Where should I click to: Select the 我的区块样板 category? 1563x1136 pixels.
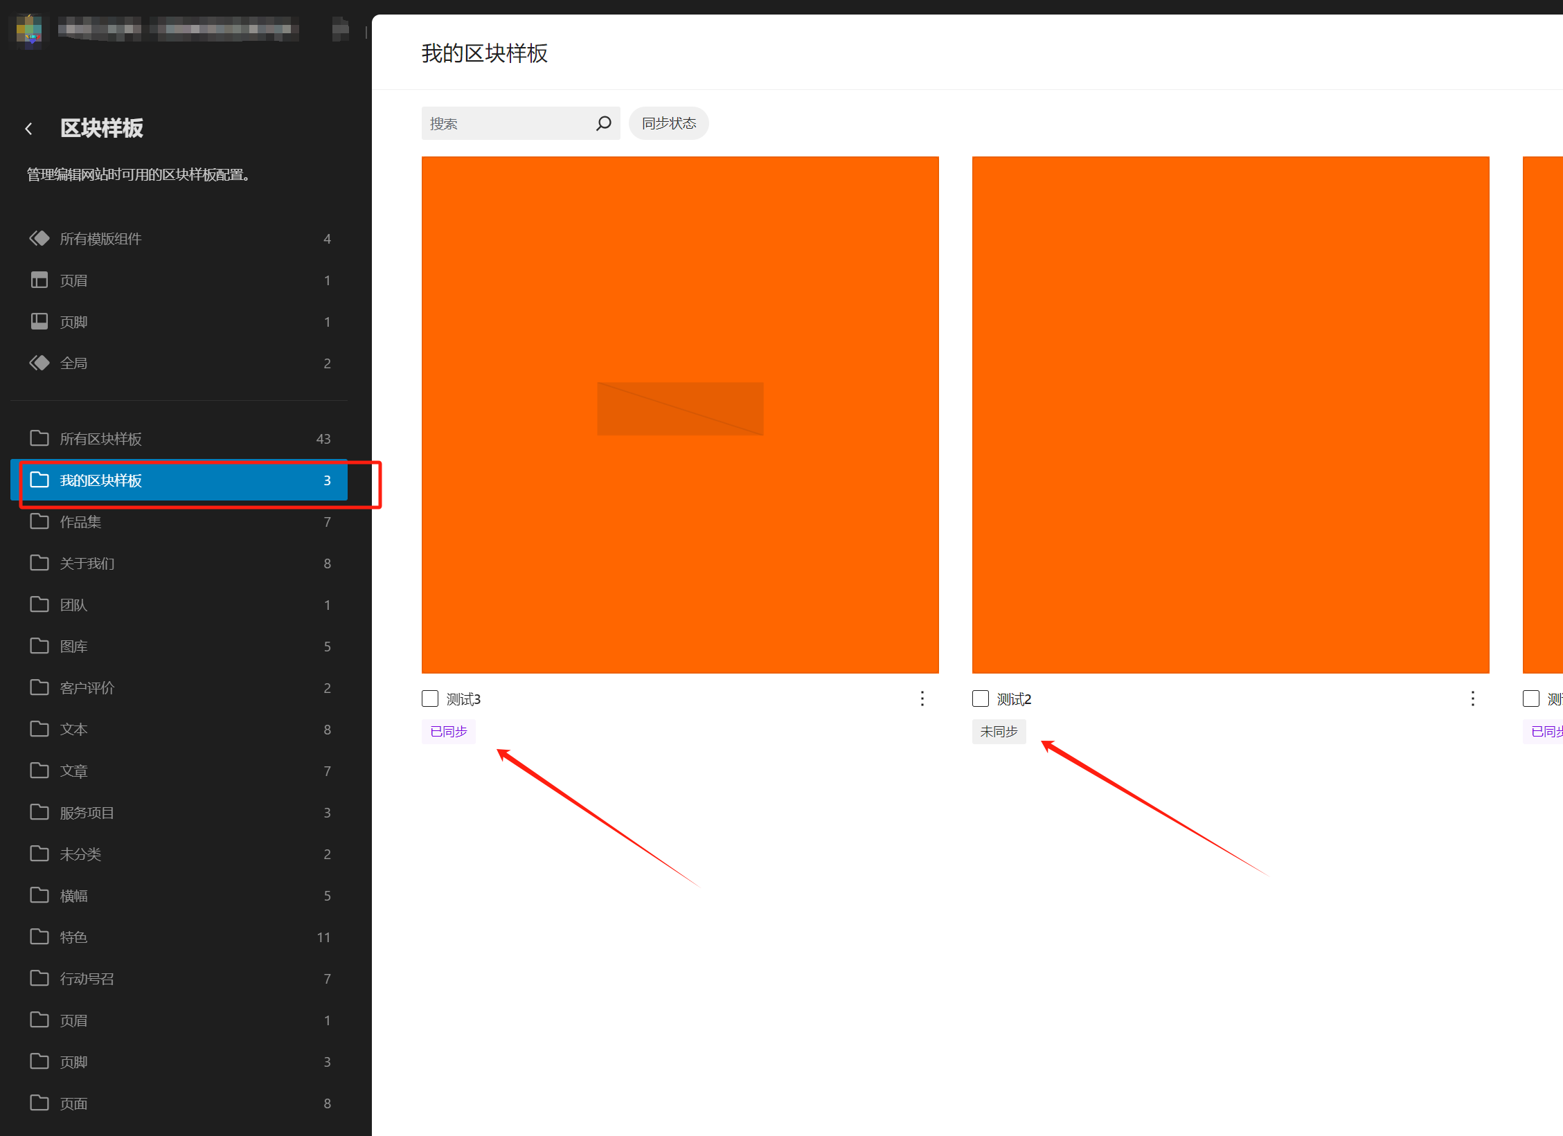[x=100, y=480]
